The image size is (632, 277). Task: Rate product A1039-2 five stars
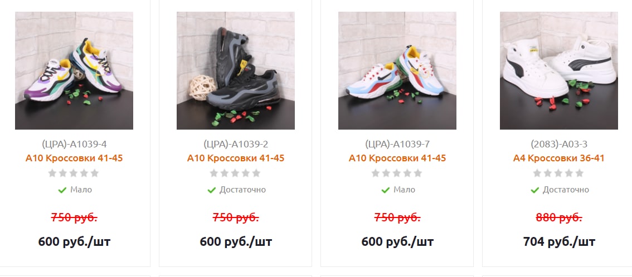click(256, 174)
